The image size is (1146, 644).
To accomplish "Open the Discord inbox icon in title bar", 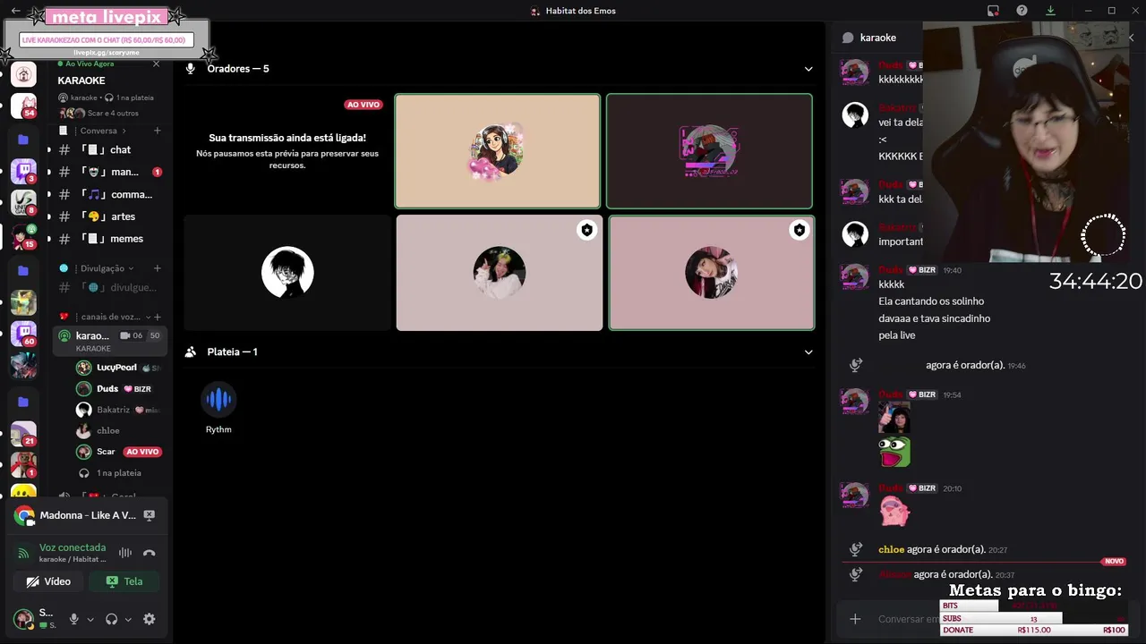I will (x=993, y=11).
